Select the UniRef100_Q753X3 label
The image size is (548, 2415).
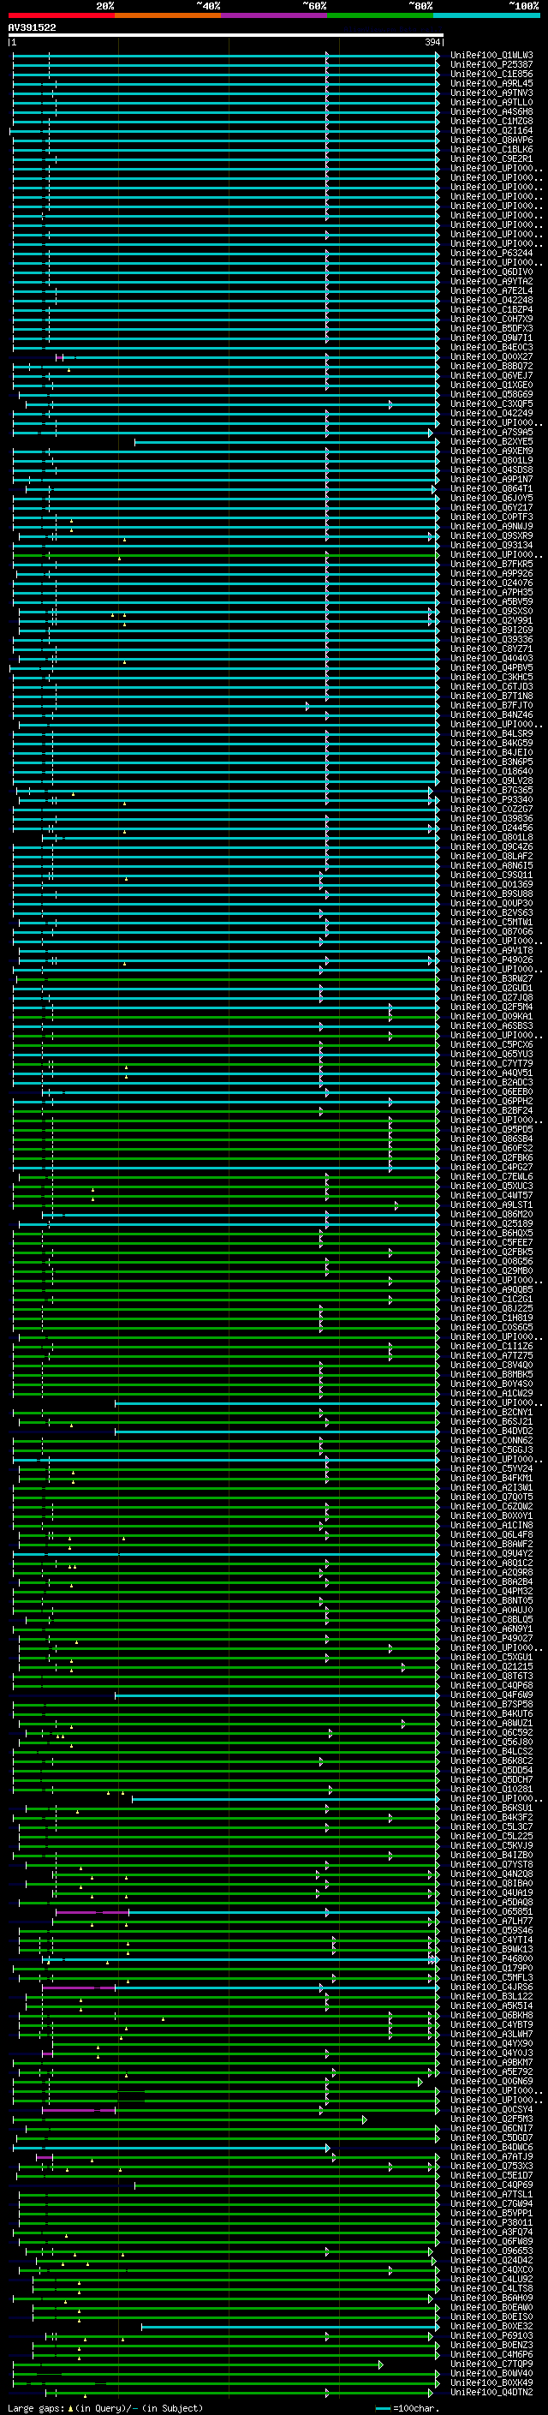[x=491, y=2166]
